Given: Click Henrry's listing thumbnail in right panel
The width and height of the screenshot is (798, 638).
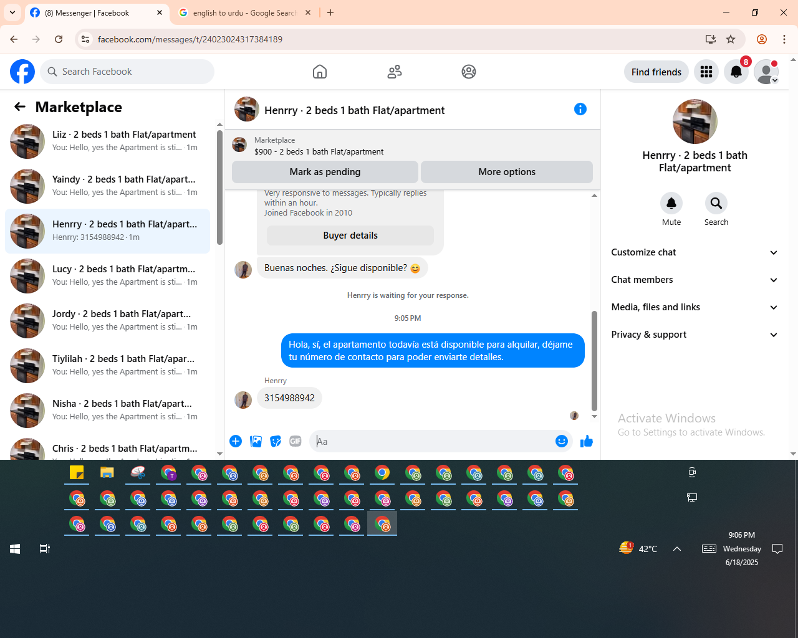Looking at the screenshot, I should pyautogui.click(x=695, y=121).
